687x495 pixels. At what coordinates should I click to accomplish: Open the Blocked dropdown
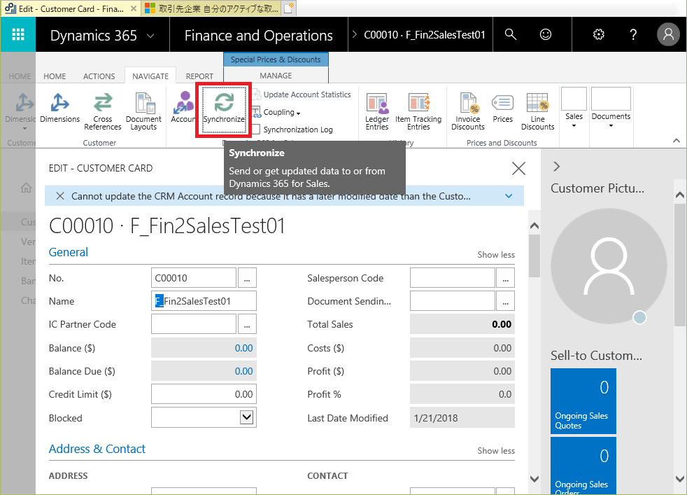pyautogui.click(x=247, y=417)
